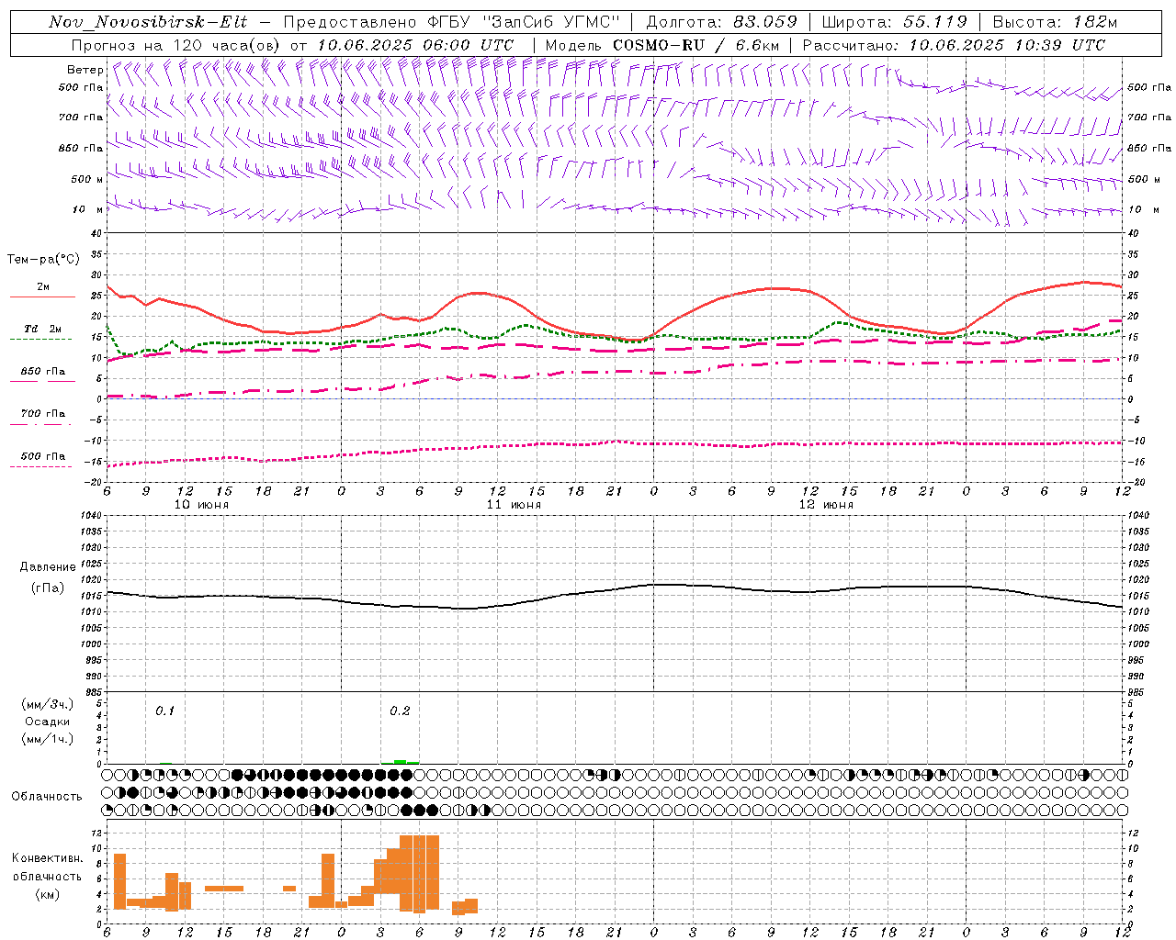Click the green precipitation bar
This screenshot has height=940, width=1176.
click(x=401, y=761)
